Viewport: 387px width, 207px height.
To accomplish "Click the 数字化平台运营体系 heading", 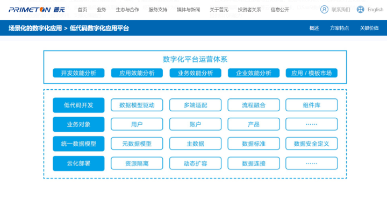I will click(x=195, y=59).
